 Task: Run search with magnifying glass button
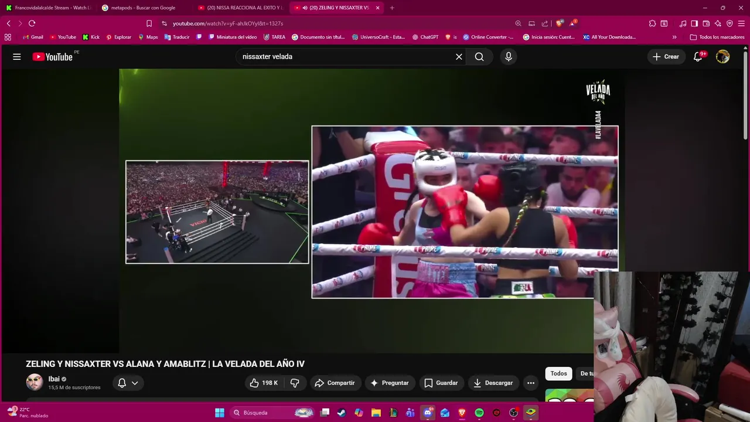pos(479,57)
